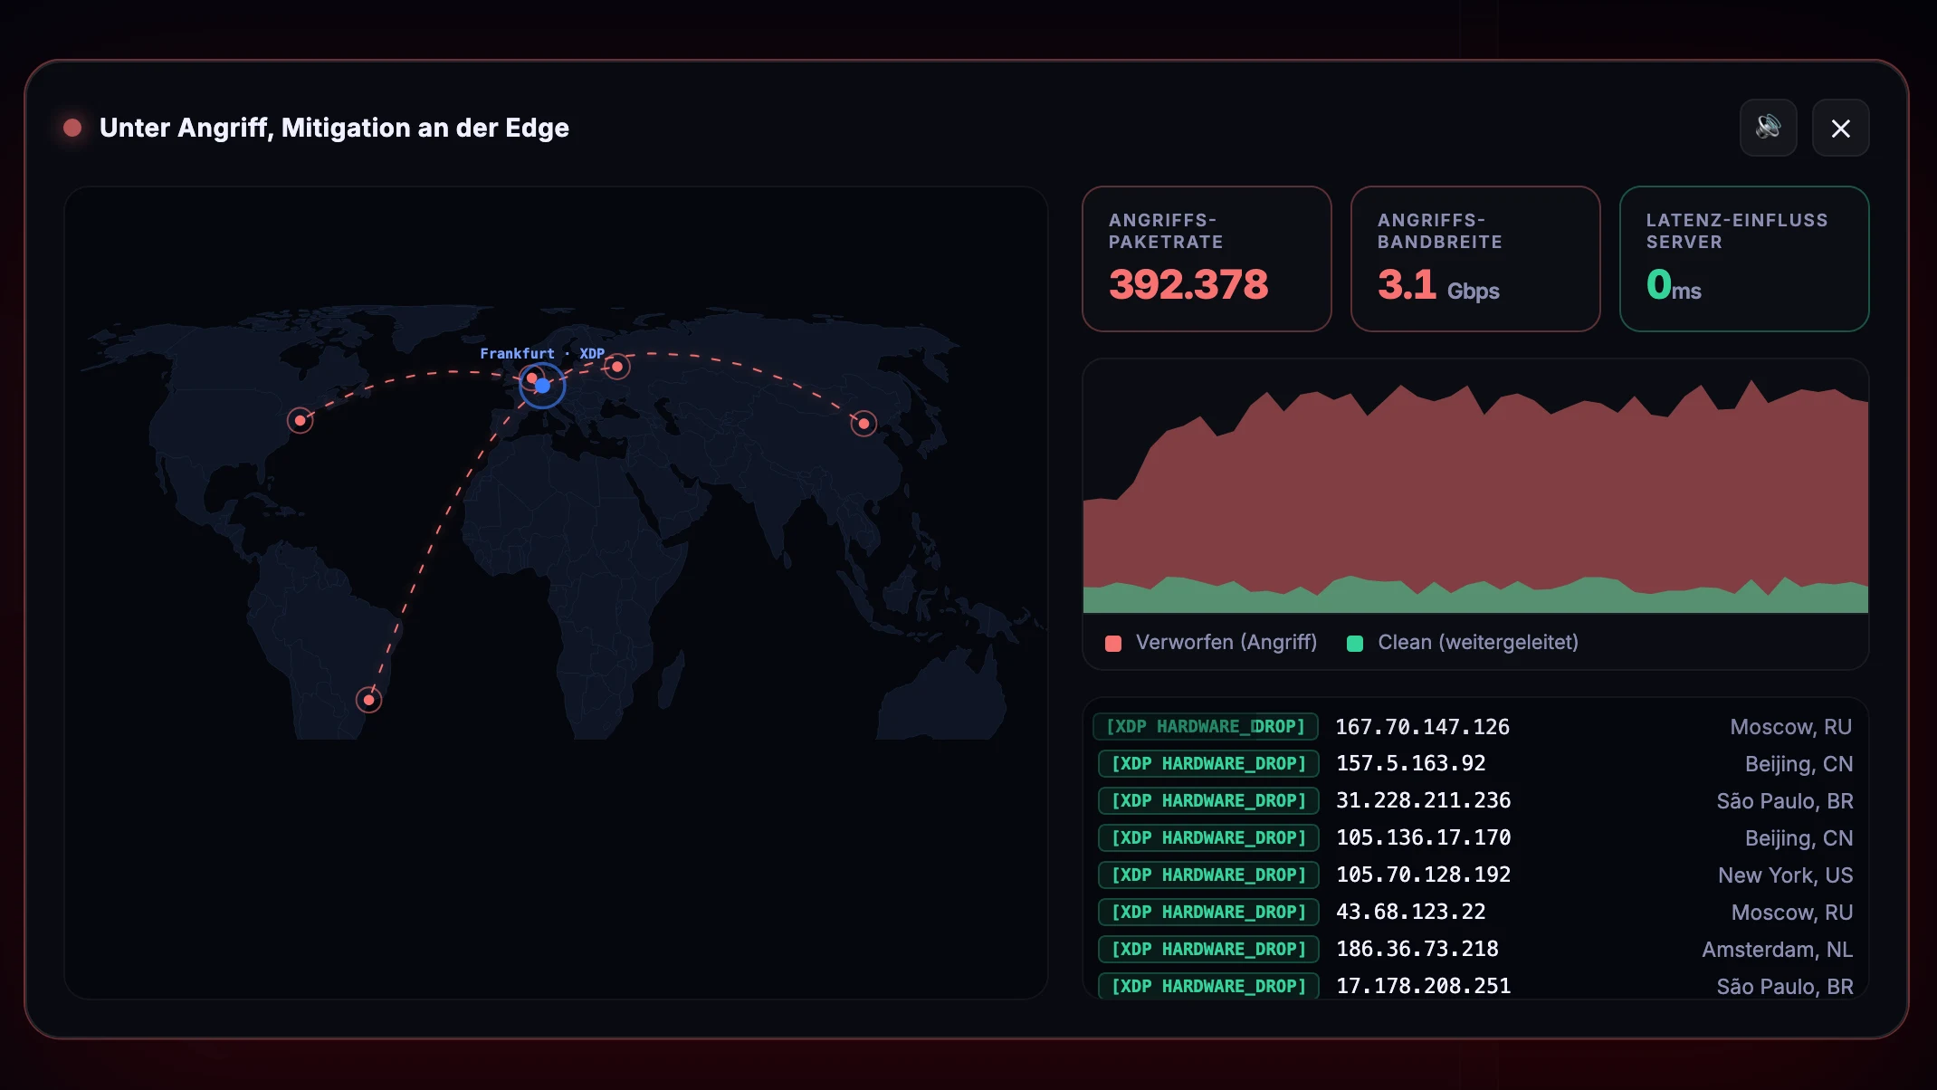Click the Frankfurt XDP node on map
The image size is (1937, 1090).
point(542,386)
